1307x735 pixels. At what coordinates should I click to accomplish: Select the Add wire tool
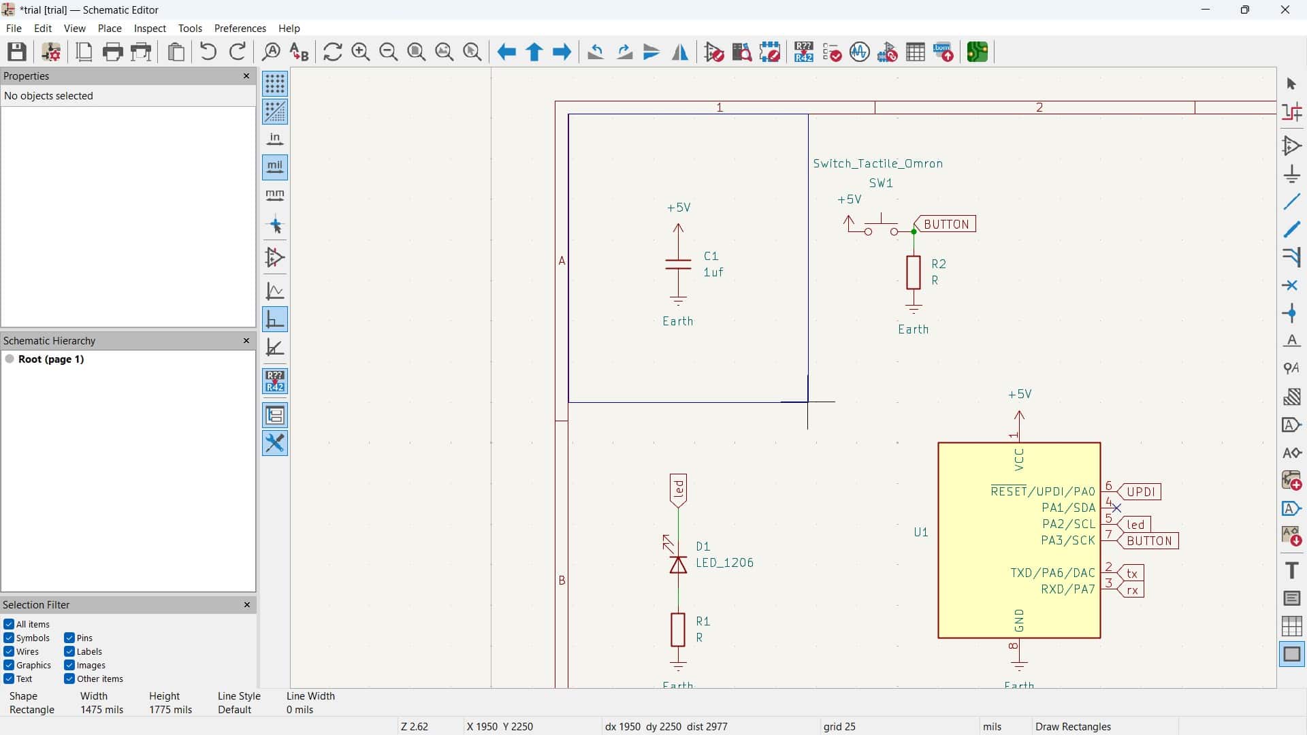[x=1291, y=202]
